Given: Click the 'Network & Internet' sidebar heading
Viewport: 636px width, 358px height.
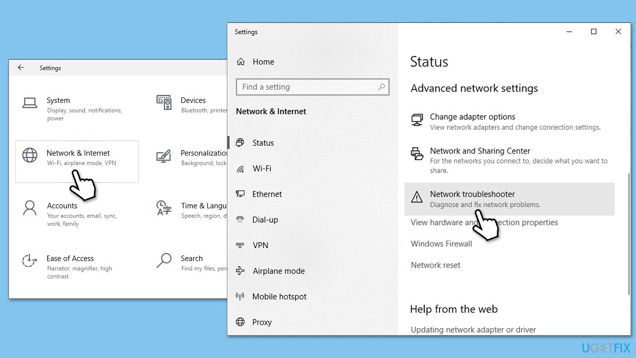Looking at the screenshot, I should tap(271, 111).
